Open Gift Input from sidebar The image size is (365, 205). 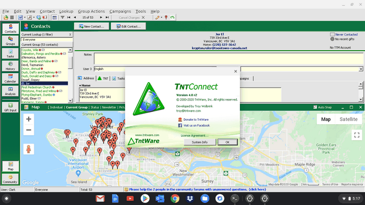tap(11, 107)
